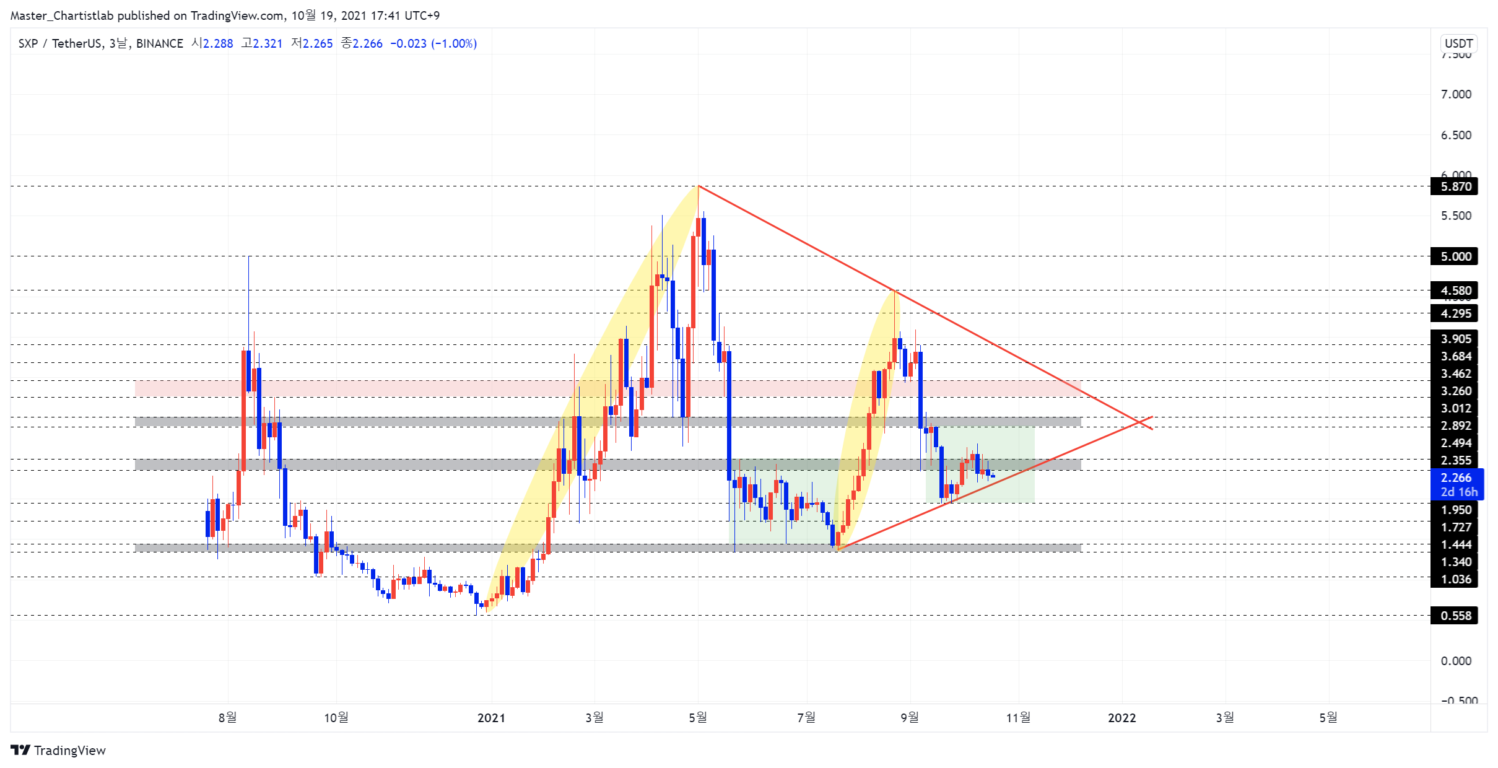This screenshot has height=768, width=1498.
Task: Click the 2.494 price level label
Action: (x=1454, y=443)
